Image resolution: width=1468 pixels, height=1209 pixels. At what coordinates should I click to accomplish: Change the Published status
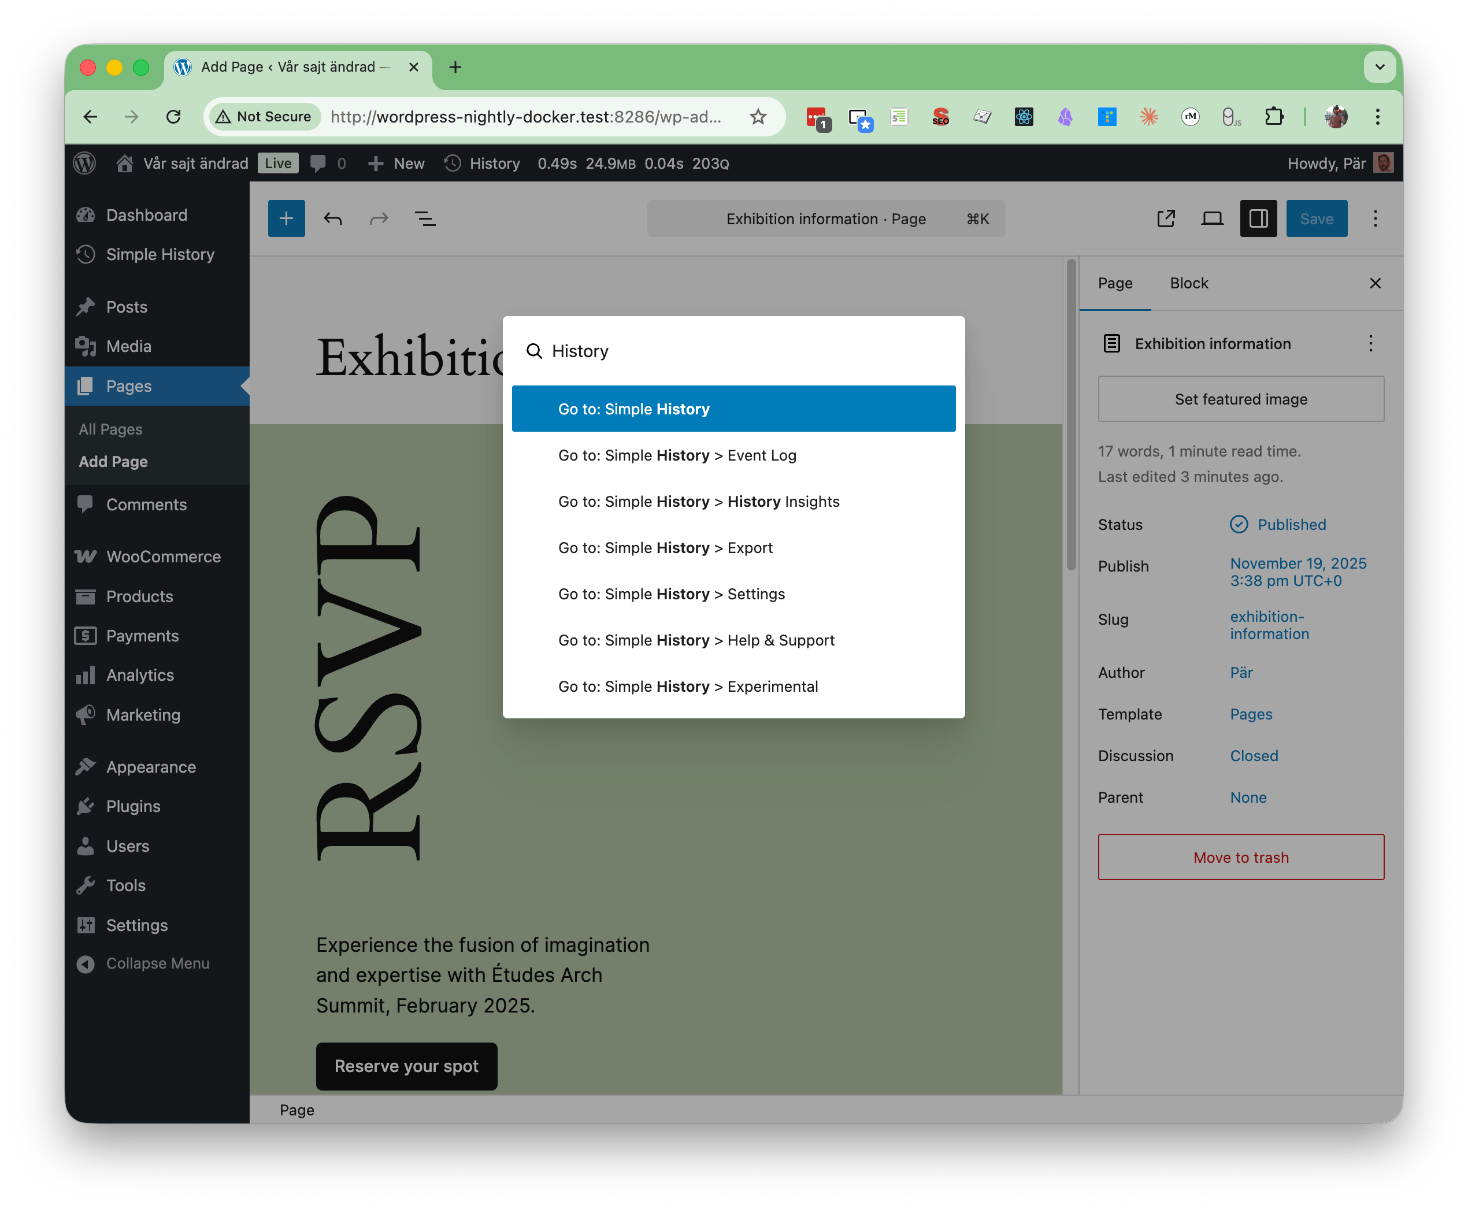pos(1291,524)
